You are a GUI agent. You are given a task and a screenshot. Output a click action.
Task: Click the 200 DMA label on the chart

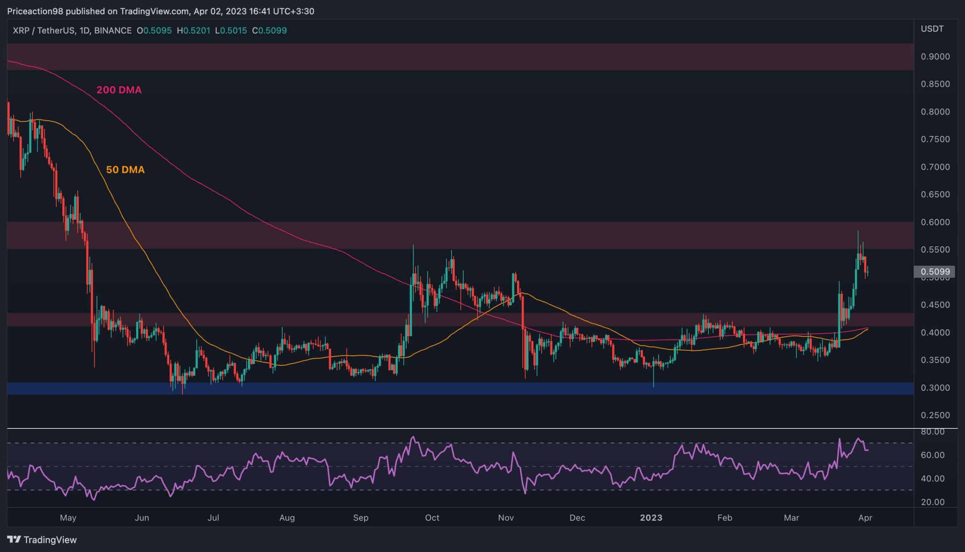120,89
